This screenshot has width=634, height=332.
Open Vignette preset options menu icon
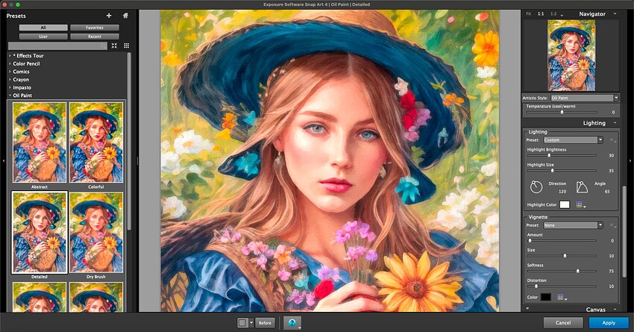tap(613, 225)
